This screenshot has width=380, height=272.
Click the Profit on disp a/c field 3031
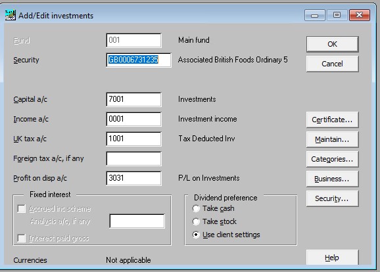point(133,178)
